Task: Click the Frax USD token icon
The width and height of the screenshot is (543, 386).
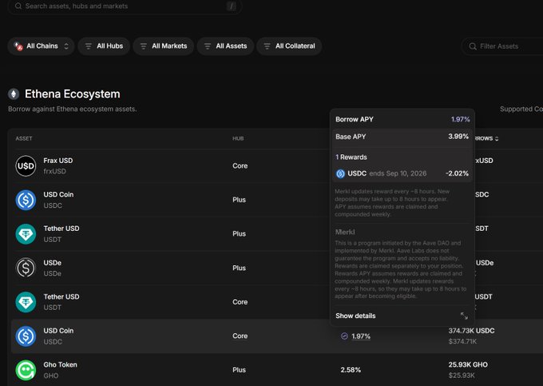Action: (x=26, y=166)
